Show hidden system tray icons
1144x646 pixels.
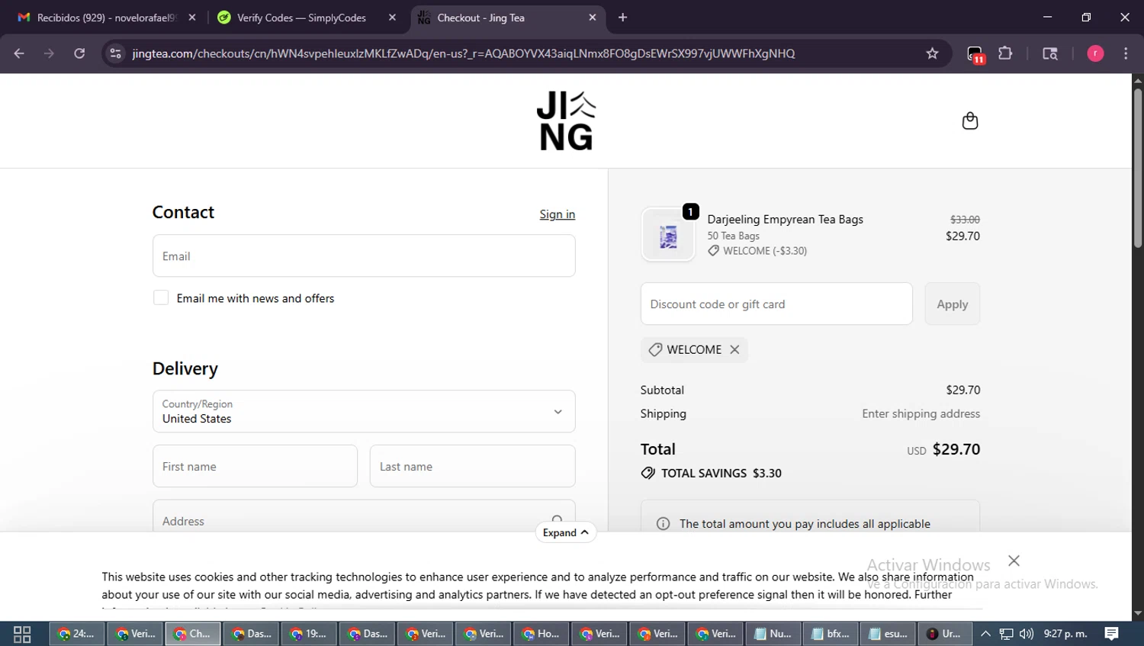click(985, 634)
